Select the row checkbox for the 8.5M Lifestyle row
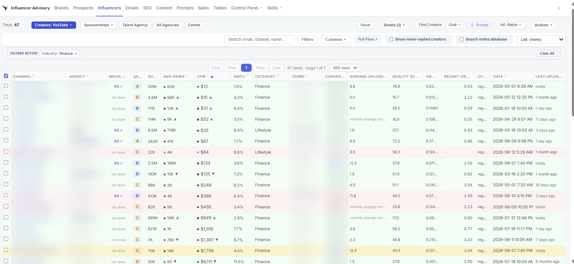The height and width of the screenshot is (264, 574). [6, 129]
